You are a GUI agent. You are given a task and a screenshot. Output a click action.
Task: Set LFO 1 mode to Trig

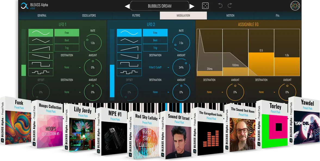click(x=67, y=48)
